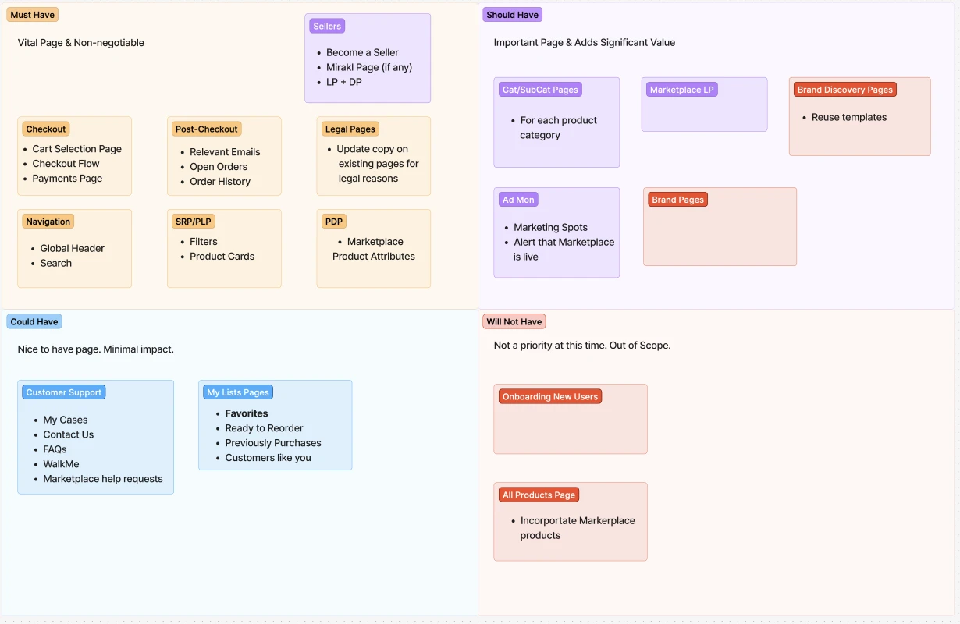Viewport: 960px width, 624px height.
Task: Select the 'Ready to Reorder' bullet
Action: click(264, 428)
